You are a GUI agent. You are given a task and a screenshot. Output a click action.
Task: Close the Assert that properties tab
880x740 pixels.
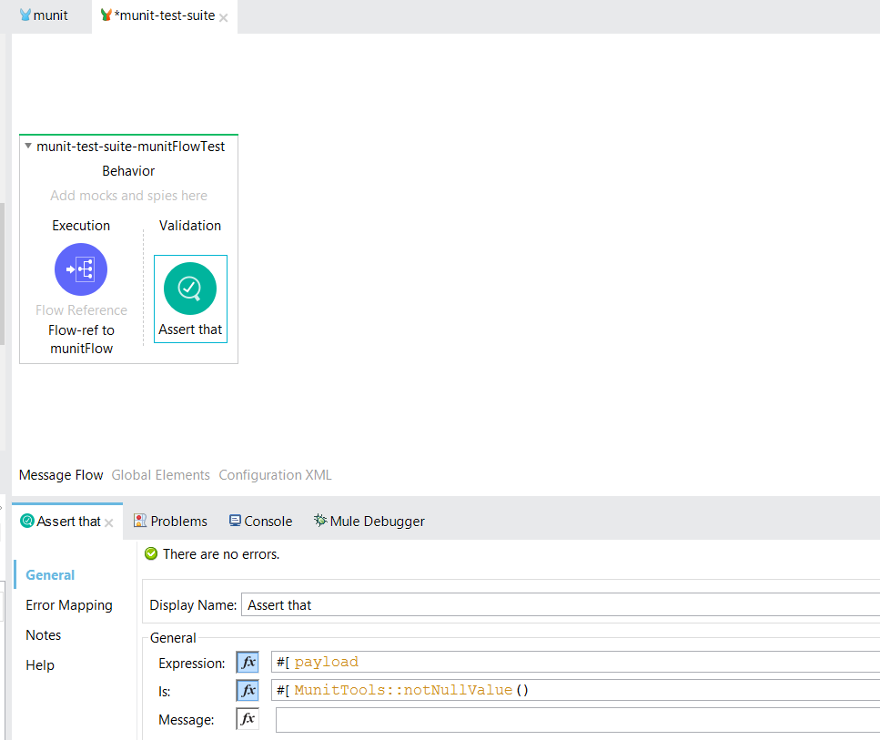[x=109, y=522]
